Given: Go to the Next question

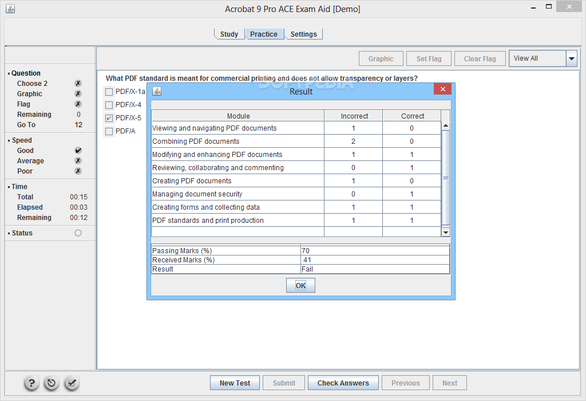Looking at the screenshot, I should 450,383.
